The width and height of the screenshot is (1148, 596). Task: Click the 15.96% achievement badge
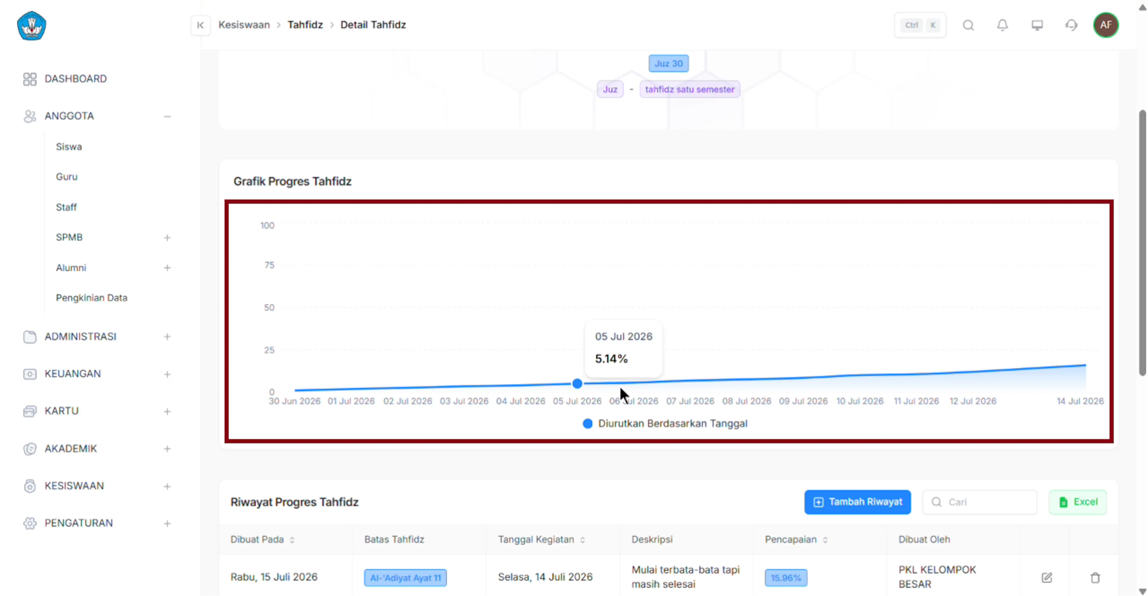(x=786, y=578)
